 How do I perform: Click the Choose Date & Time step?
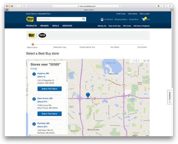87,47
